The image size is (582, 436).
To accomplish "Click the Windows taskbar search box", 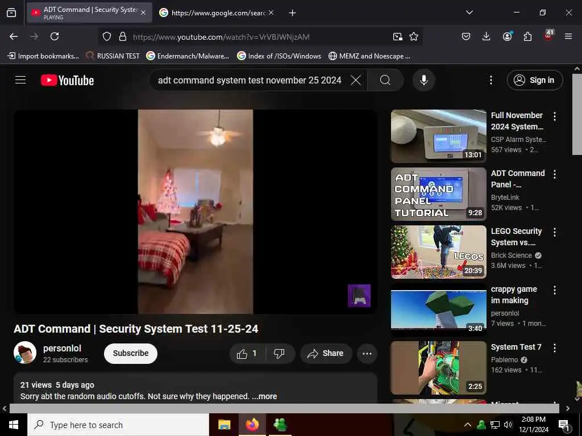I will click(118, 425).
